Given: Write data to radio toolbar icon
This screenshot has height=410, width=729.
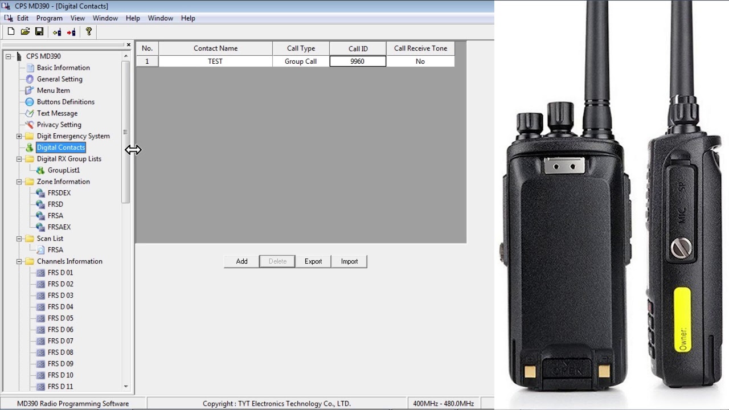Looking at the screenshot, I should [x=71, y=32].
